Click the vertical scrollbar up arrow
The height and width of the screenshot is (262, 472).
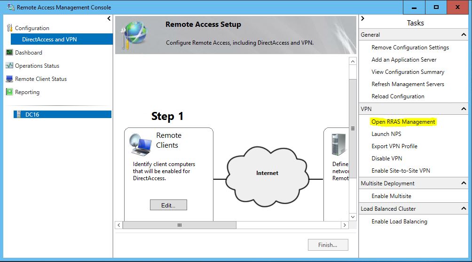(353, 62)
